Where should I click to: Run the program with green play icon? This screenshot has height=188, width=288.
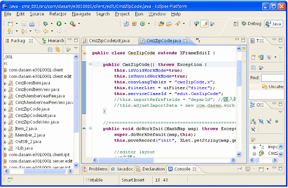click(x=59, y=24)
